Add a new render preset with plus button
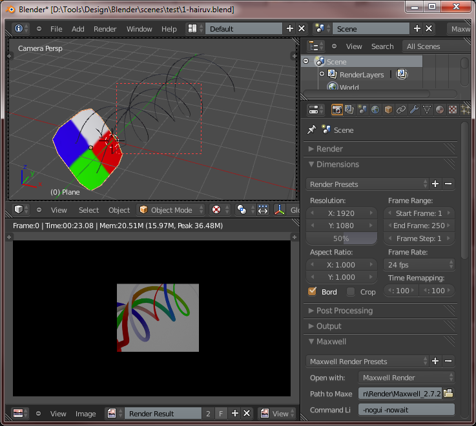Viewport: 476px width, 426px height. click(x=435, y=184)
